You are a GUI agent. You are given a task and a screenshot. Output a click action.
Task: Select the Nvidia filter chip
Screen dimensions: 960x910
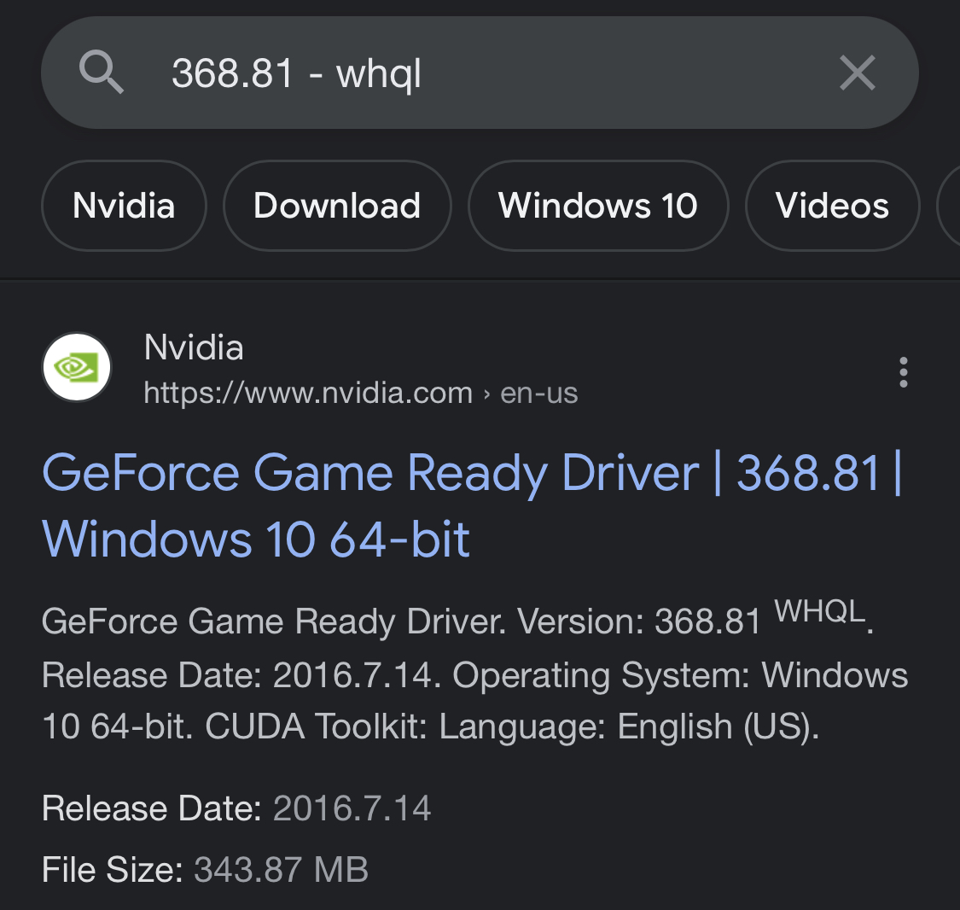click(124, 206)
